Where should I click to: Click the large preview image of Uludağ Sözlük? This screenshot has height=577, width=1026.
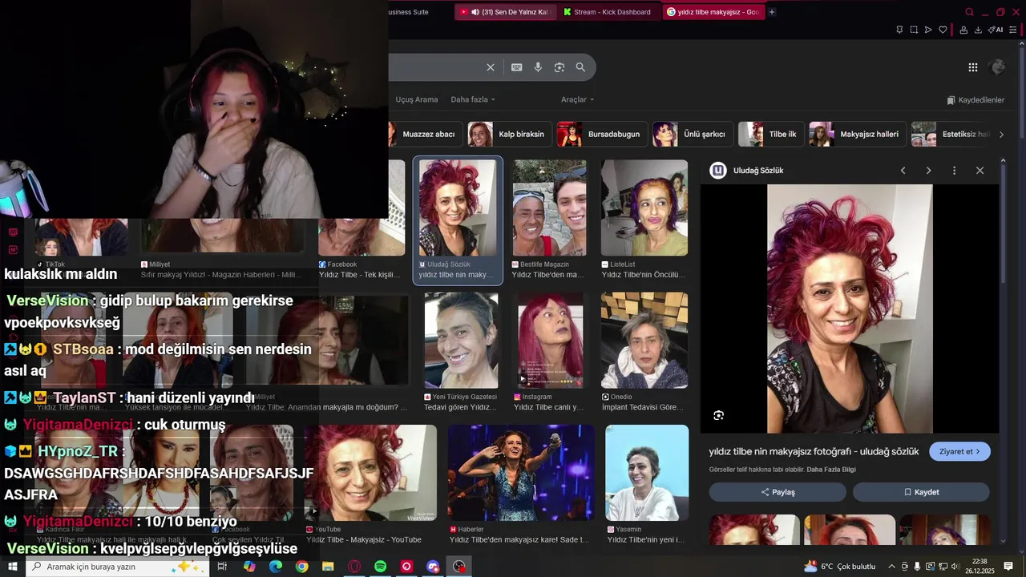[850, 309]
